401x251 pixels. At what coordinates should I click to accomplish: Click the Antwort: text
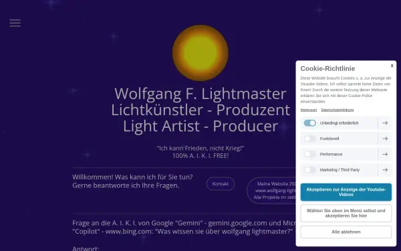point(86,248)
